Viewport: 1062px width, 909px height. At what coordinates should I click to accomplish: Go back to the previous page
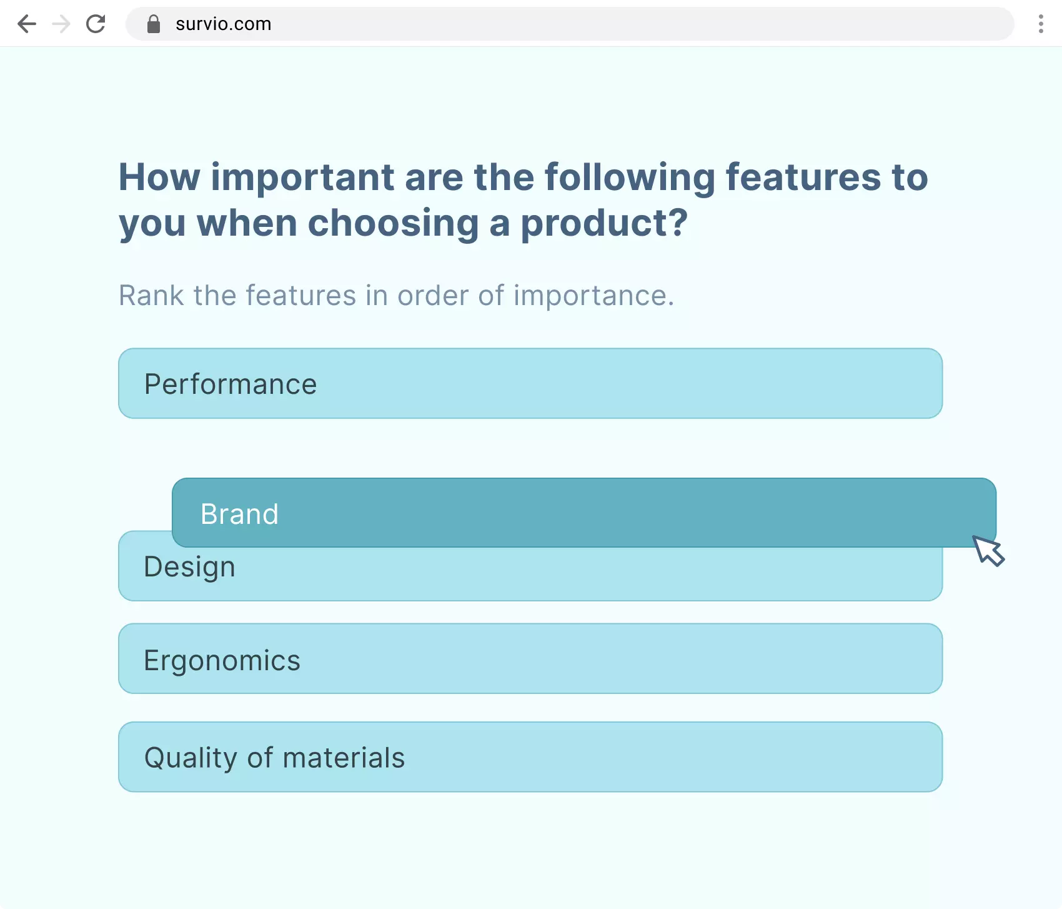point(27,24)
